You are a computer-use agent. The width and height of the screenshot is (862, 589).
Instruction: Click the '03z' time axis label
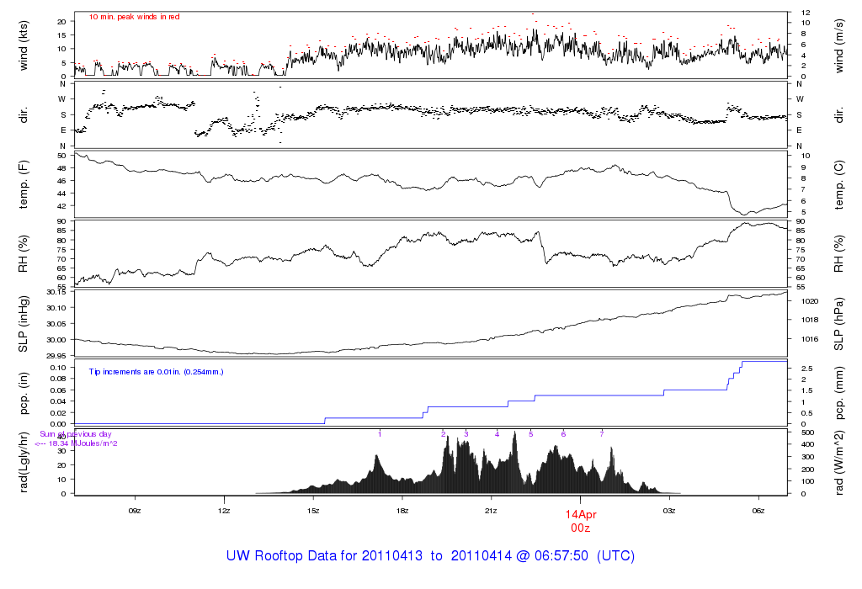(x=669, y=511)
